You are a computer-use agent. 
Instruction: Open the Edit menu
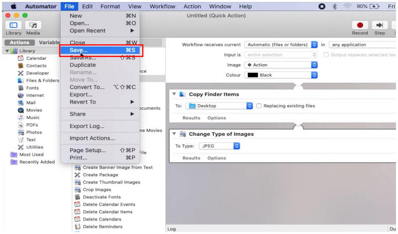88,6
